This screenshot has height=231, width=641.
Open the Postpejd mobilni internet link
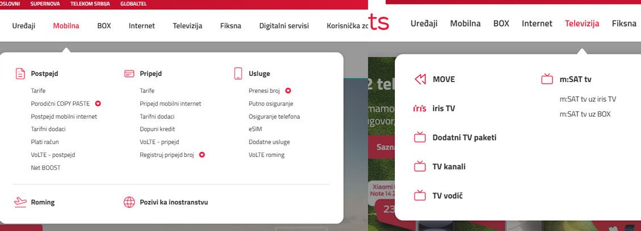coord(64,116)
